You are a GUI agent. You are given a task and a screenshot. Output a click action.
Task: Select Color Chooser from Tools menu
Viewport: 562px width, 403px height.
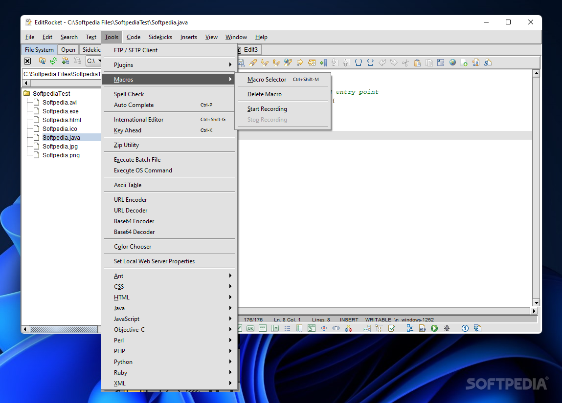[168, 247]
